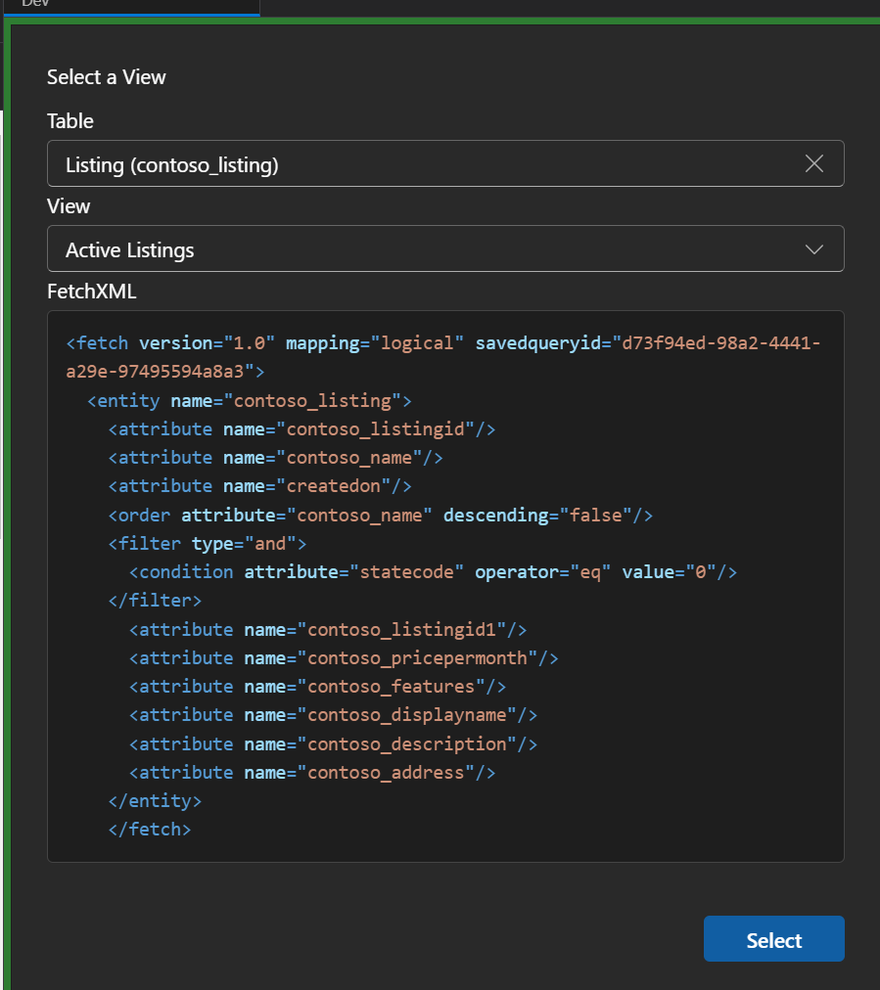The image size is (880, 990).
Task: Click the attribute line 'contoso_features'
Action: point(317,687)
